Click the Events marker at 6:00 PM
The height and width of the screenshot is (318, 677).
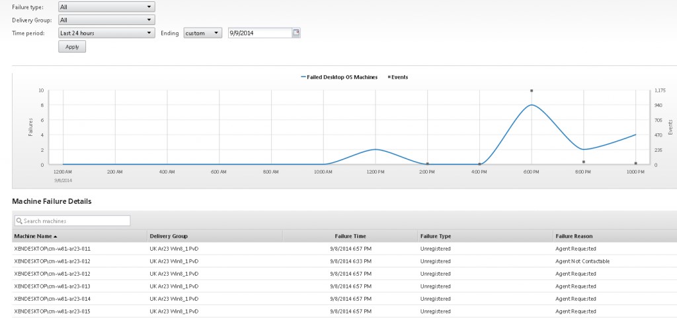coord(531,91)
